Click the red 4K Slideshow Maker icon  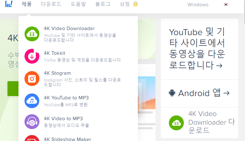(x=32, y=138)
